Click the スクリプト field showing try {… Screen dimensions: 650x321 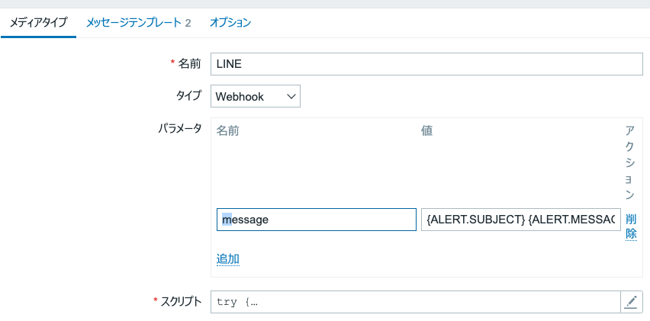pyautogui.click(x=415, y=302)
